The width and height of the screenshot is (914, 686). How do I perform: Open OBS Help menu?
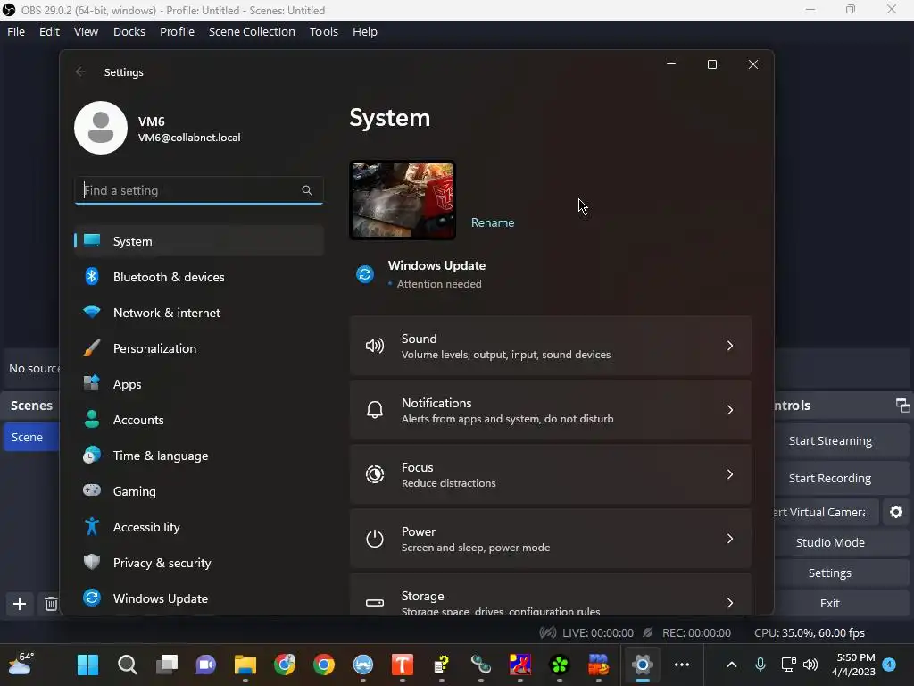[365, 31]
